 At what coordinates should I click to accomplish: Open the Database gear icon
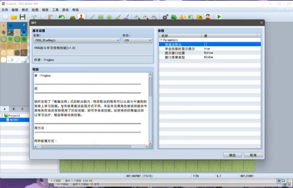pyautogui.click(x=165, y=17)
